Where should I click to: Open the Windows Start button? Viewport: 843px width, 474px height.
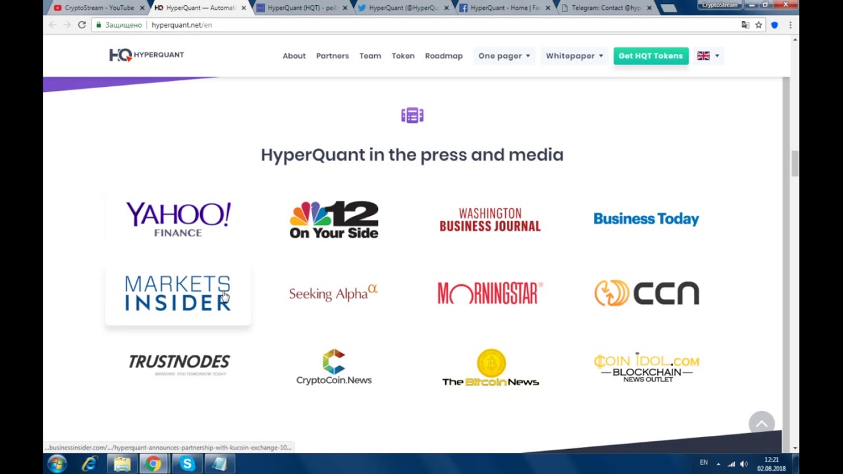(x=57, y=464)
